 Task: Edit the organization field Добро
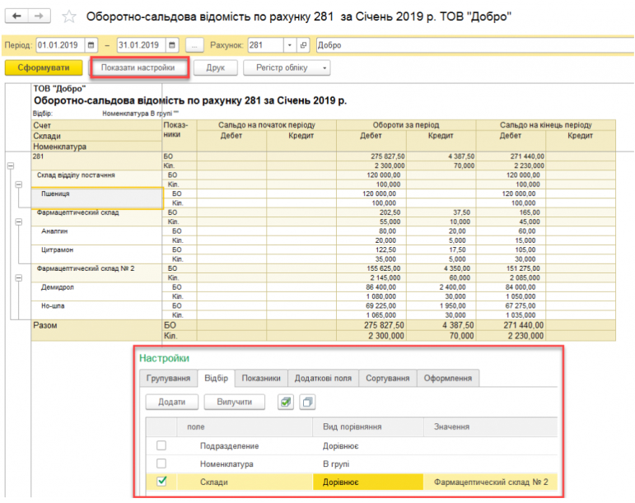474,45
